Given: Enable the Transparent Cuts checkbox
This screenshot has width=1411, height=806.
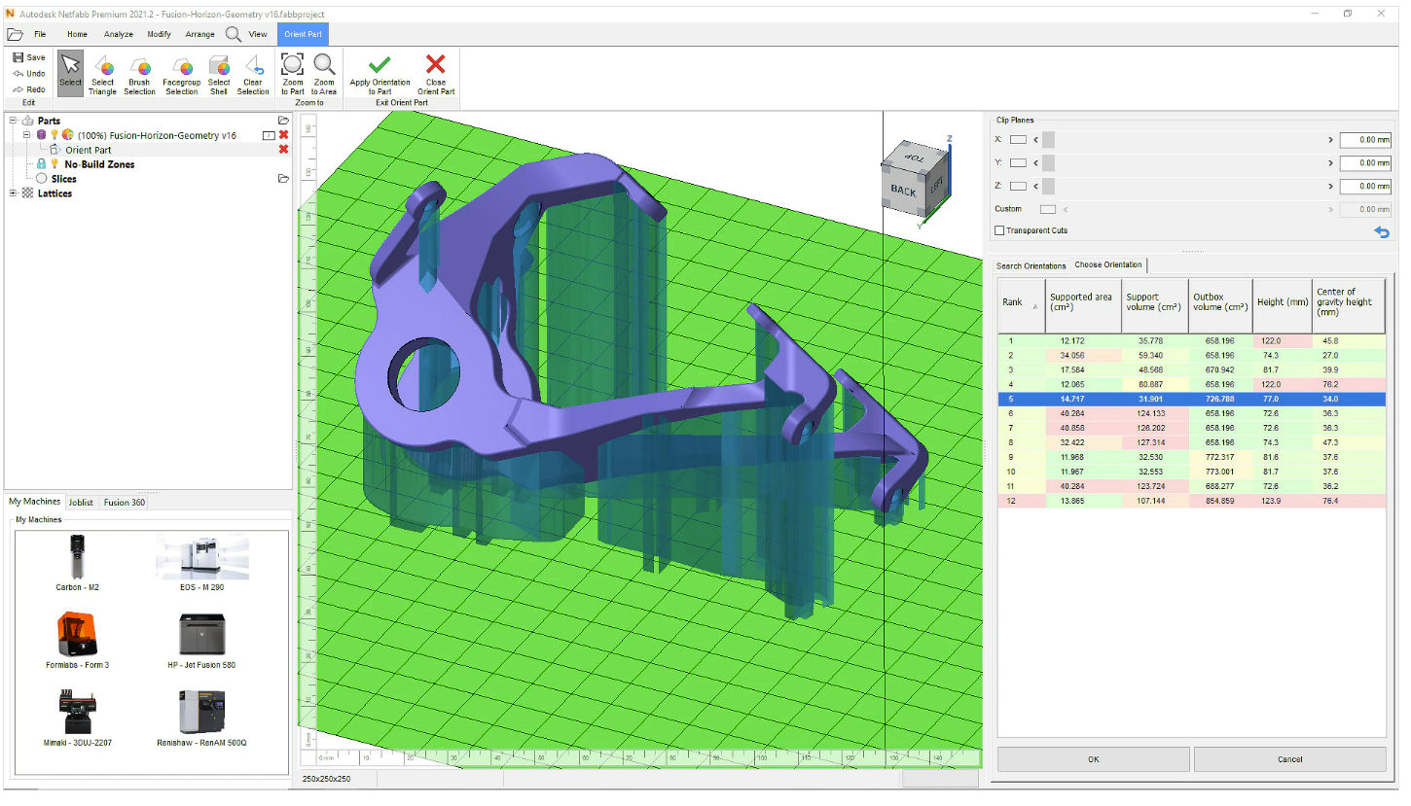Looking at the screenshot, I should point(999,229).
